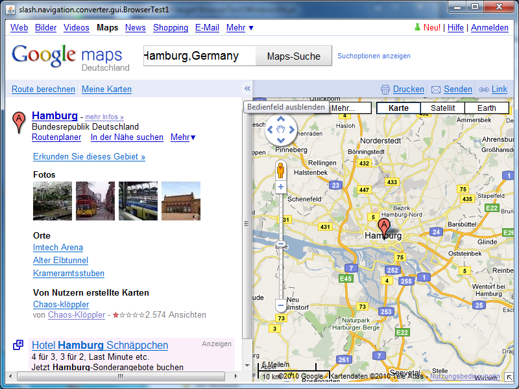This screenshot has width=519, height=389.
Task: Open the Imtech Arena link
Action: [58, 248]
